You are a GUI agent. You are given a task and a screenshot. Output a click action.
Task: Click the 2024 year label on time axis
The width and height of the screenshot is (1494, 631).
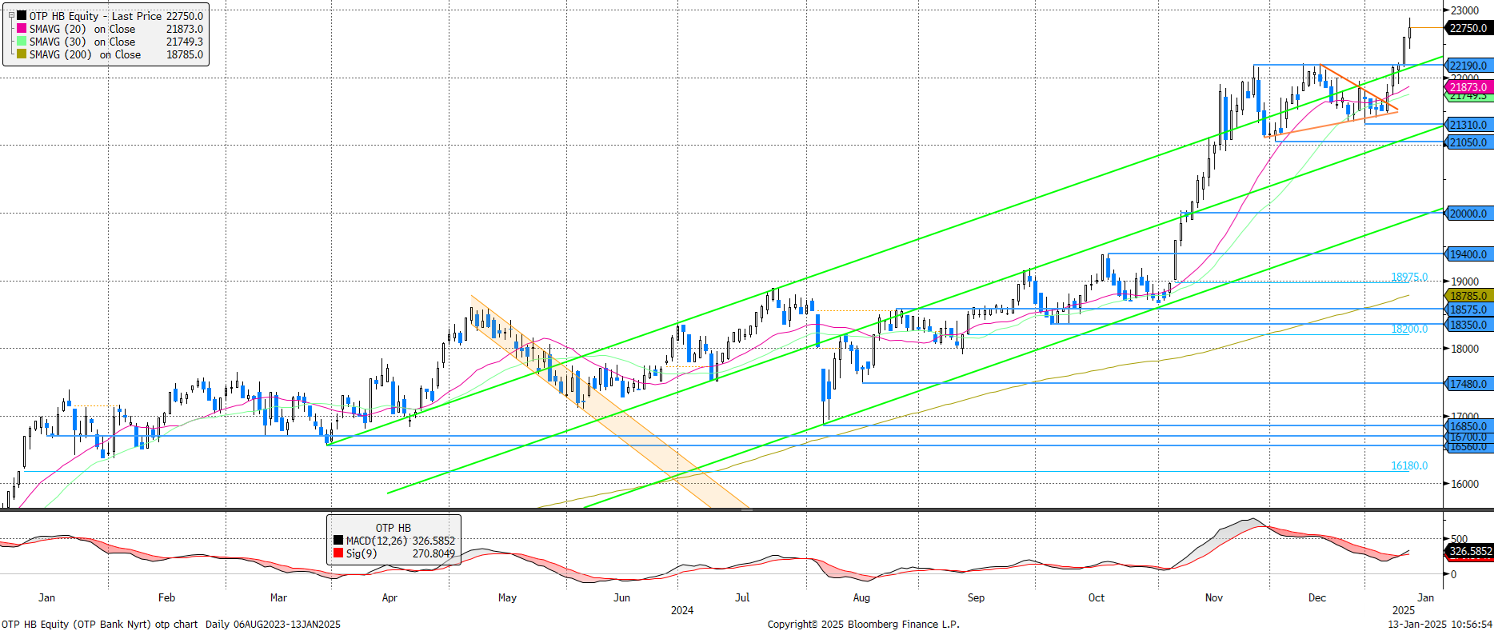tap(682, 610)
